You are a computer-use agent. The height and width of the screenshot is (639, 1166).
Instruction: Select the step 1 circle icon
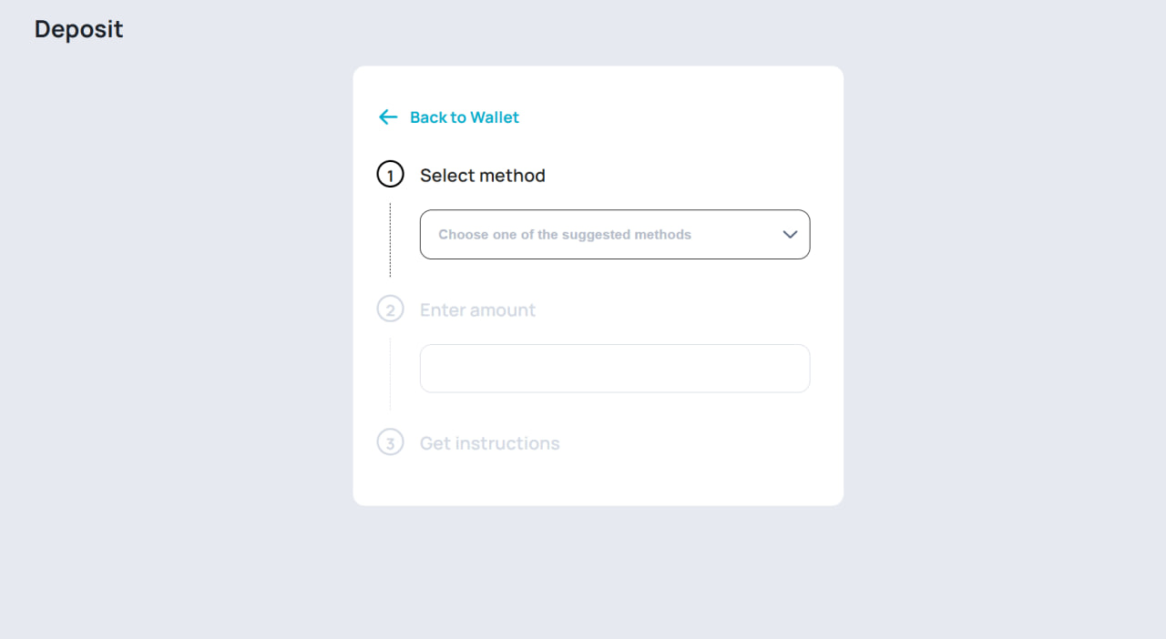pyautogui.click(x=390, y=174)
